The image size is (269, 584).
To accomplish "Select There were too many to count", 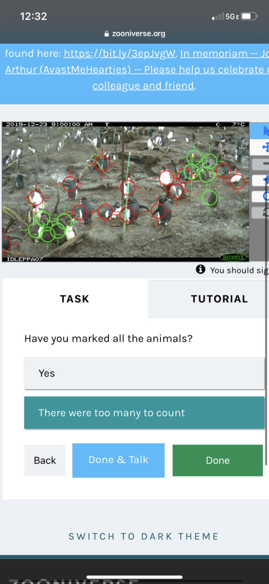I will [x=144, y=413].
